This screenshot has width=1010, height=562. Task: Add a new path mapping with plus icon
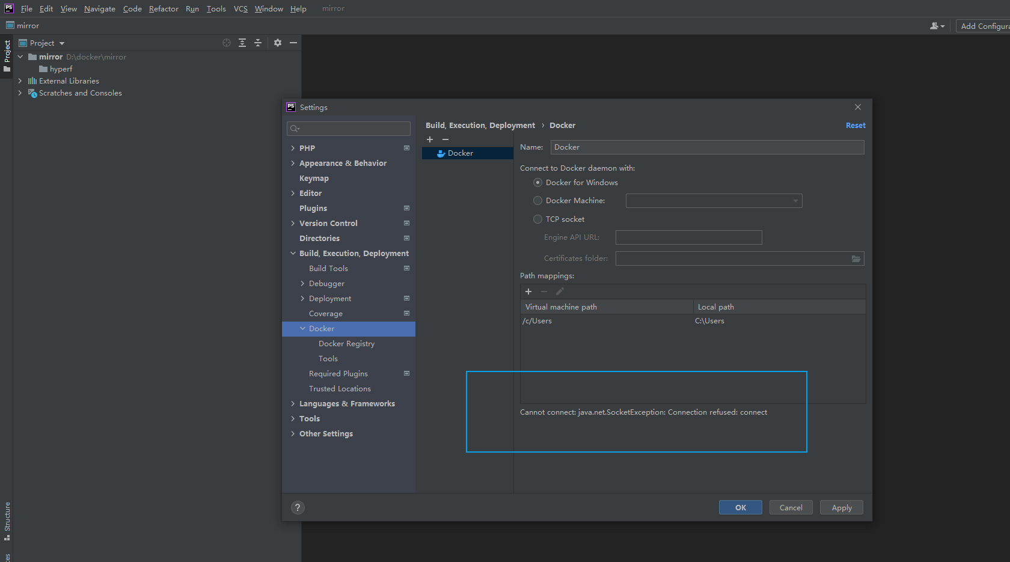tap(528, 292)
